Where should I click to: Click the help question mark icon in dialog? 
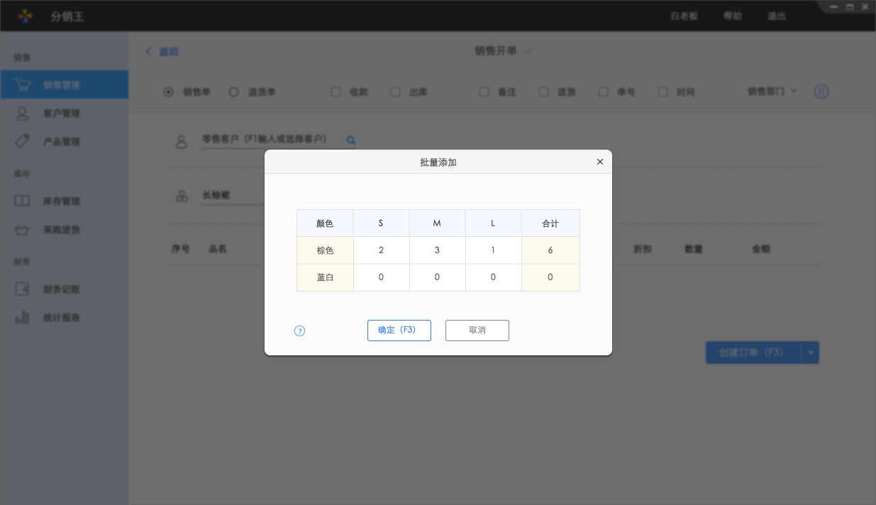tap(299, 331)
